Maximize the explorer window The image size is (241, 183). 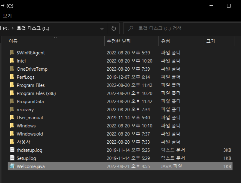[229, 6]
